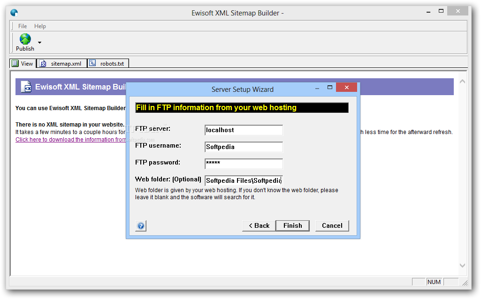This screenshot has height=299, width=481.
Task: Click the Ewisoft app icon in title bar
Action: click(14, 13)
